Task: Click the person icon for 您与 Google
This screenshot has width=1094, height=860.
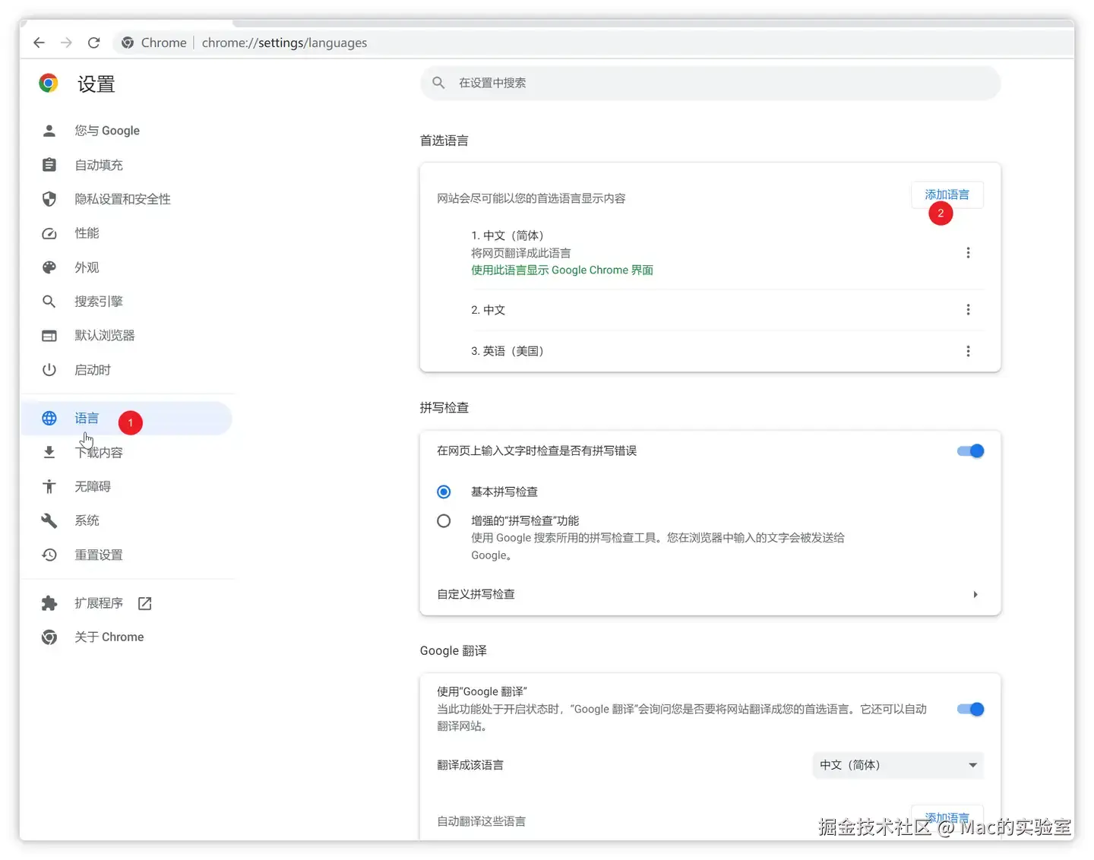Action: coord(49,131)
